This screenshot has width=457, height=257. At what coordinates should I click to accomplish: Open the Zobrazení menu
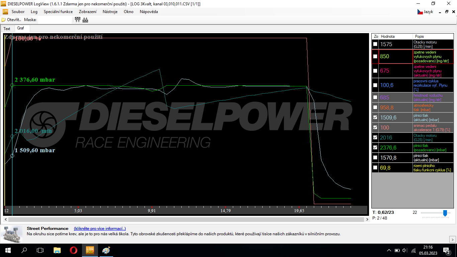point(88,12)
